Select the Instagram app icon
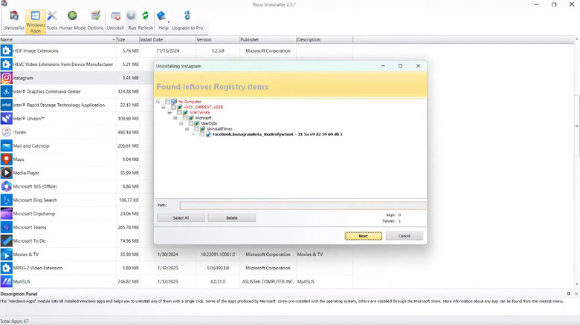580x325 pixels. click(x=6, y=78)
